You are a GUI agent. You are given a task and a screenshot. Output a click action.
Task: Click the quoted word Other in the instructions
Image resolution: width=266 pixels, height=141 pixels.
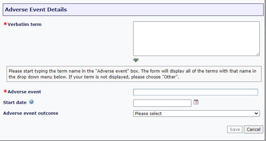170,77
